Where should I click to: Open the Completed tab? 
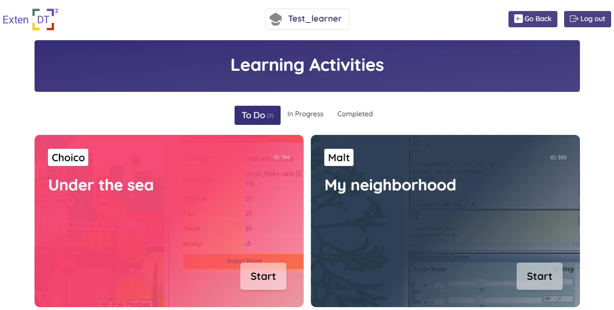point(355,114)
